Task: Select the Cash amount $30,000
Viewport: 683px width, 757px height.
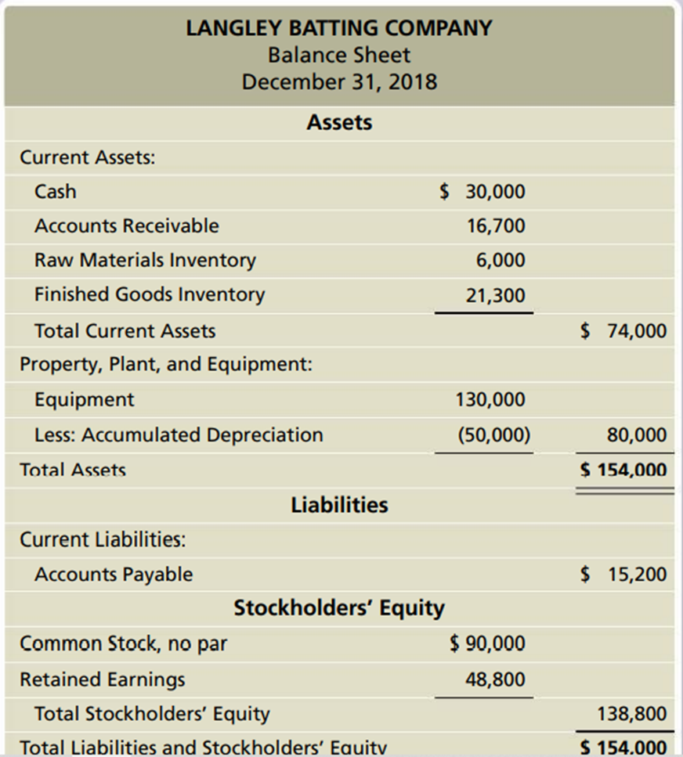Action: coord(482,192)
